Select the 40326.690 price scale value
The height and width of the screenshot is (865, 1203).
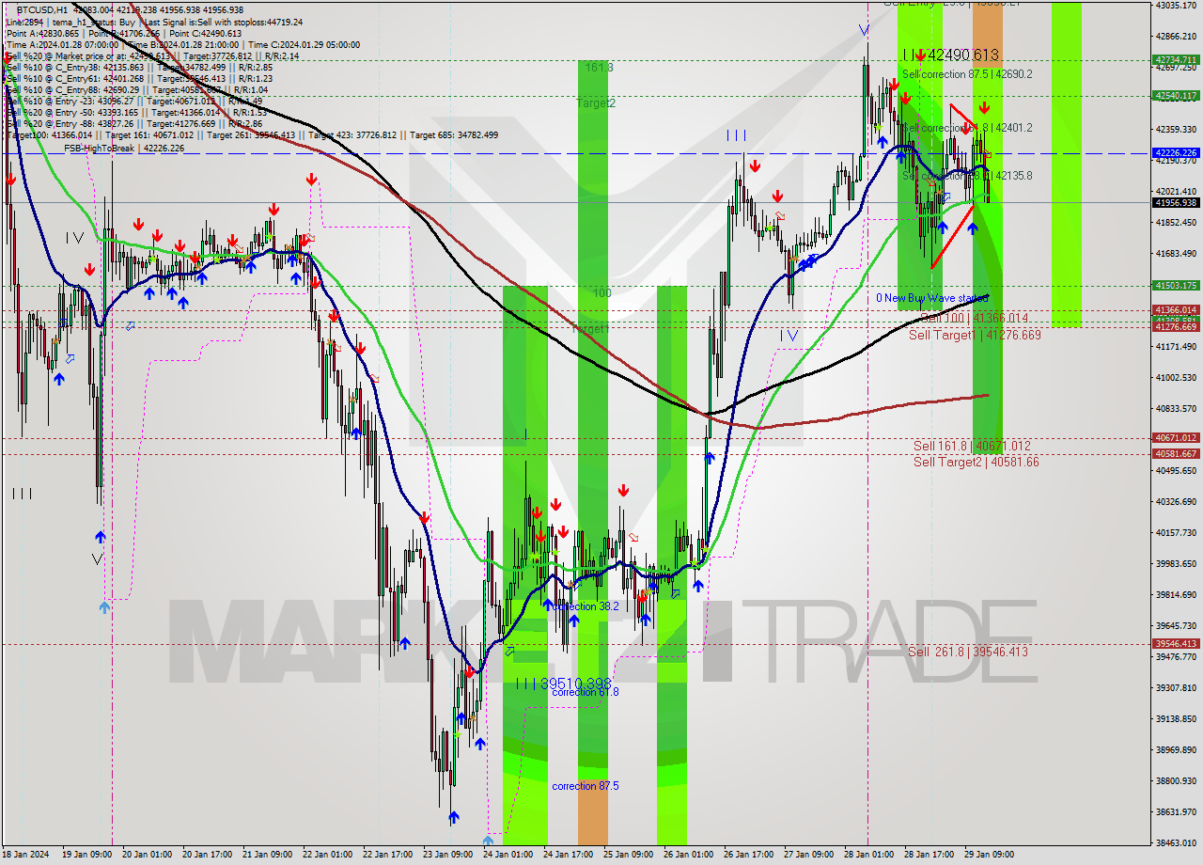1177,501
